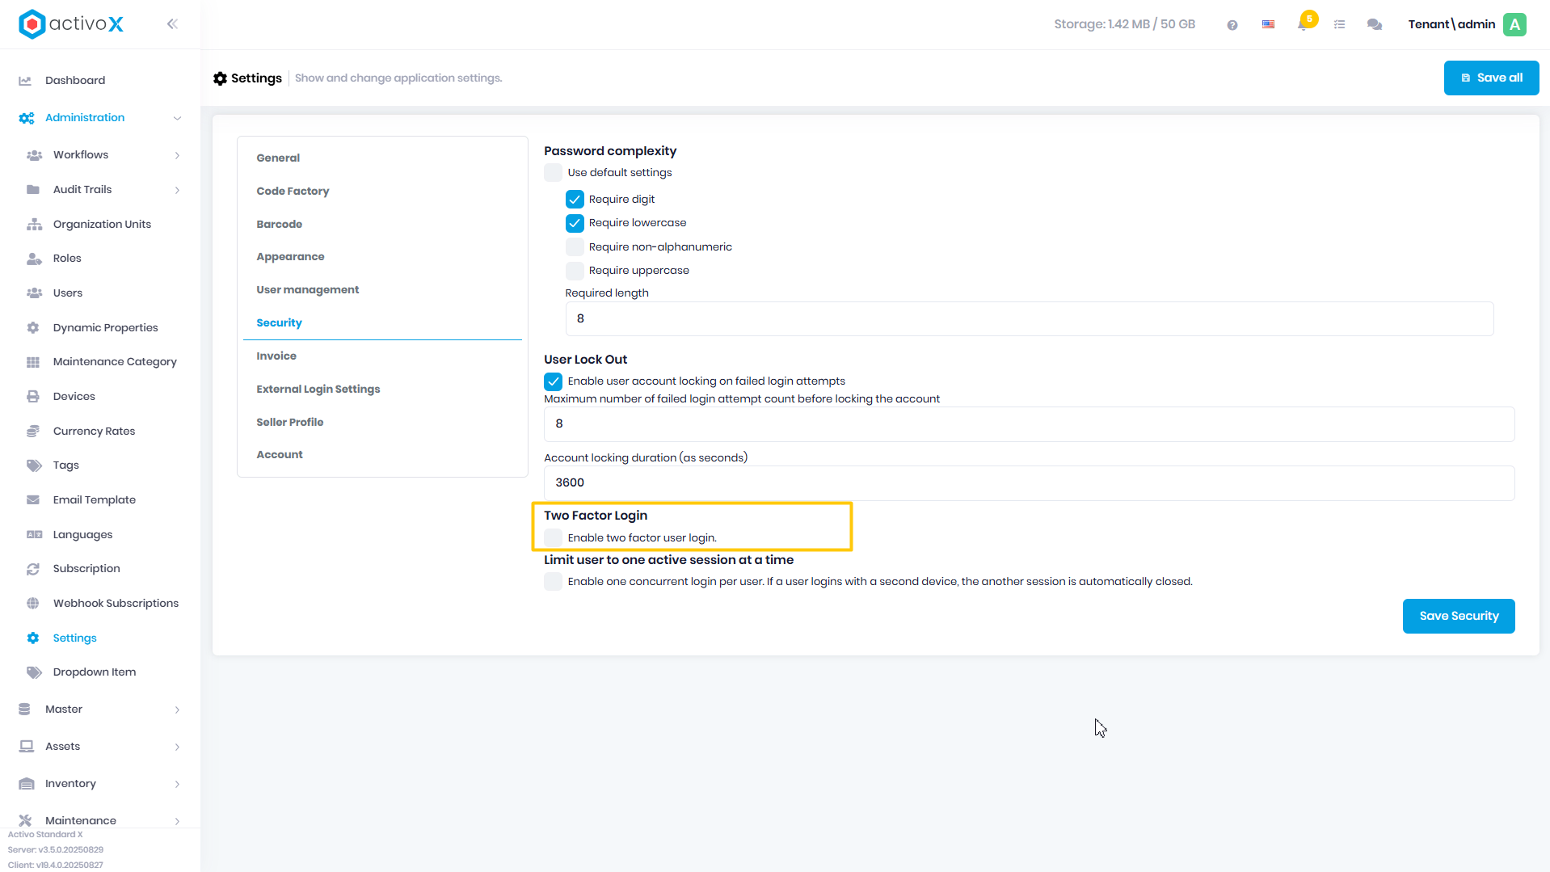
Task: Click the Inventory warehouse icon
Action: pos(27,784)
